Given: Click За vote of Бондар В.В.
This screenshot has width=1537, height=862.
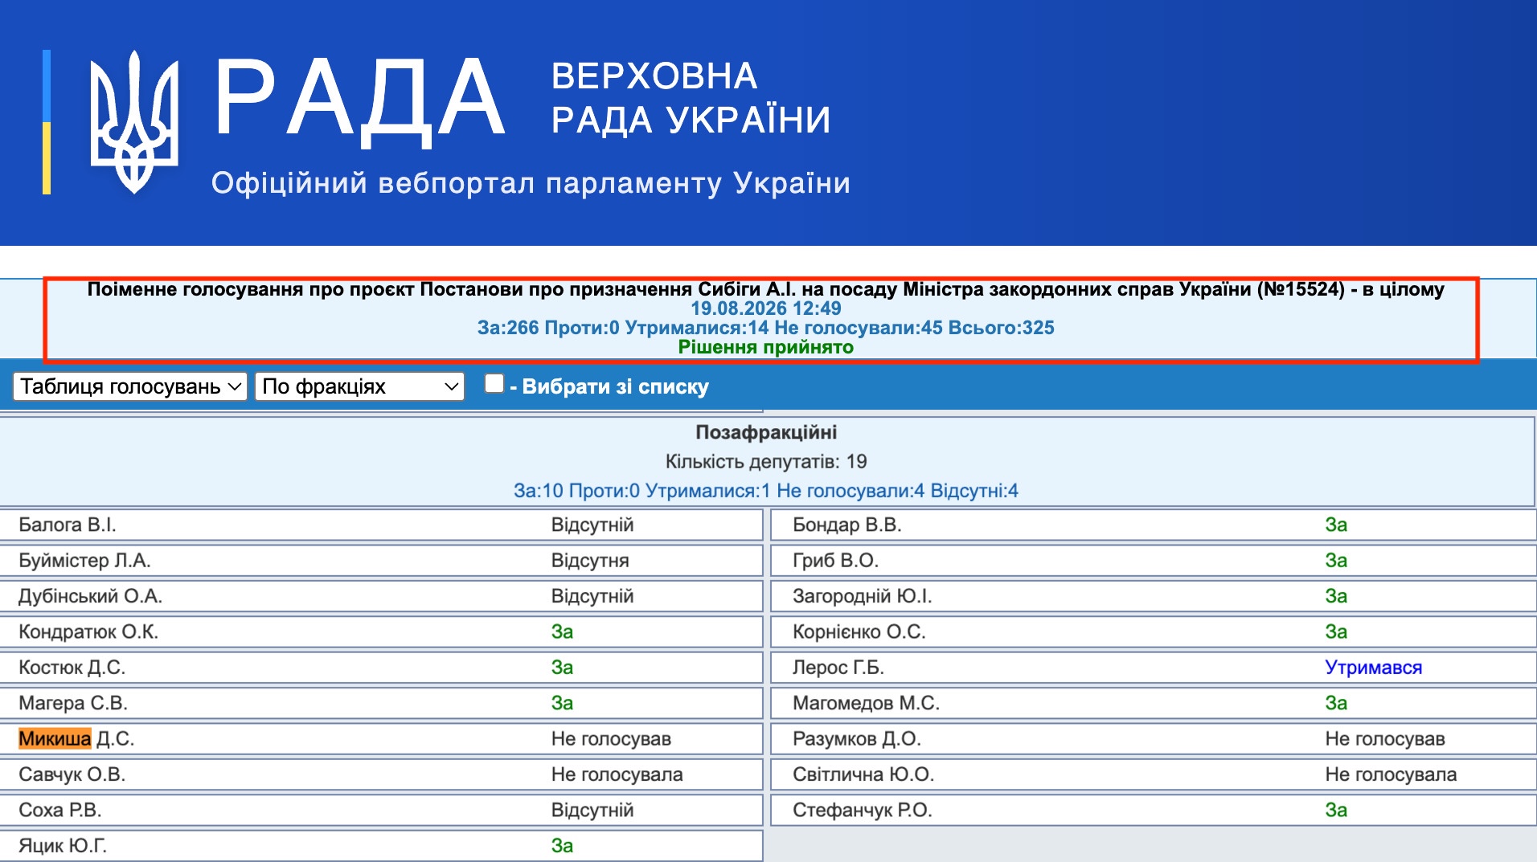Looking at the screenshot, I should pyautogui.click(x=1336, y=525).
